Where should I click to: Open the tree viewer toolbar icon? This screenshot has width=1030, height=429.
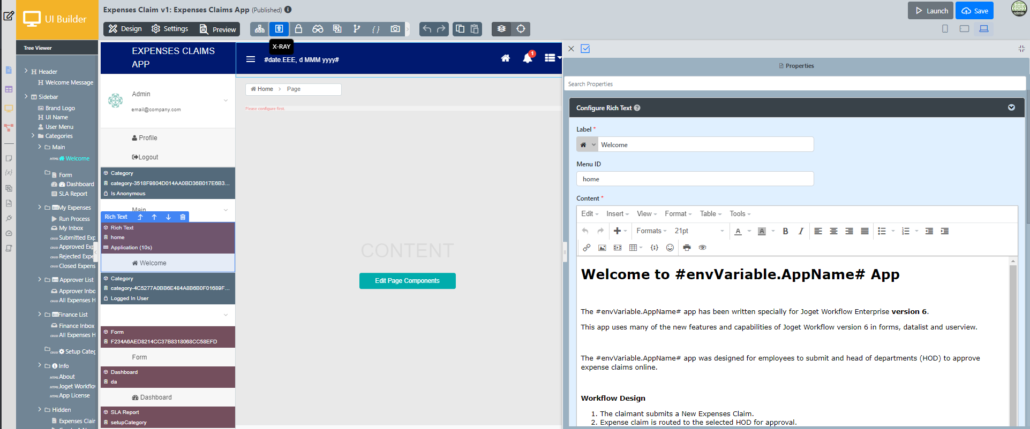coord(260,29)
